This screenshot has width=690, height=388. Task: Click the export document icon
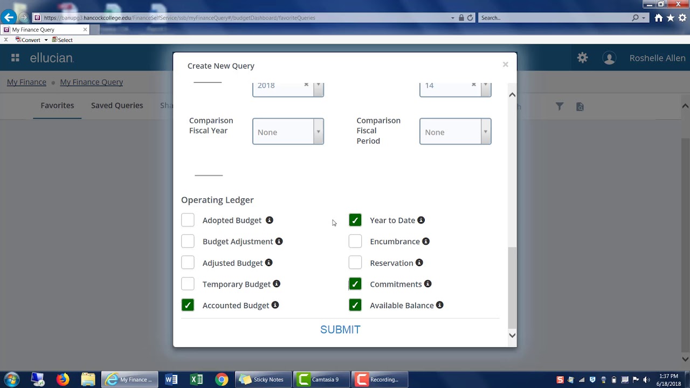tap(580, 107)
